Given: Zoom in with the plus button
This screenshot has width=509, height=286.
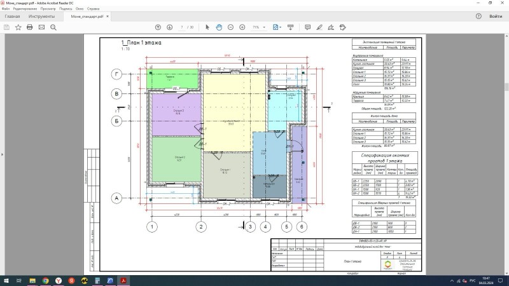Looking at the screenshot, I should point(242,27).
